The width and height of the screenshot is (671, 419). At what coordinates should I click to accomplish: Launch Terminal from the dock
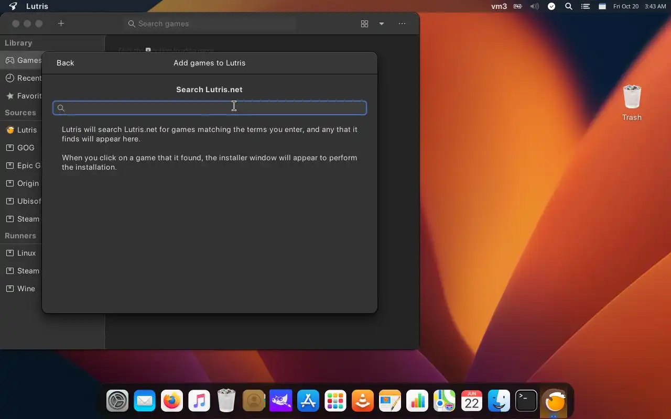pyautogui.click(x=526, y=402)
